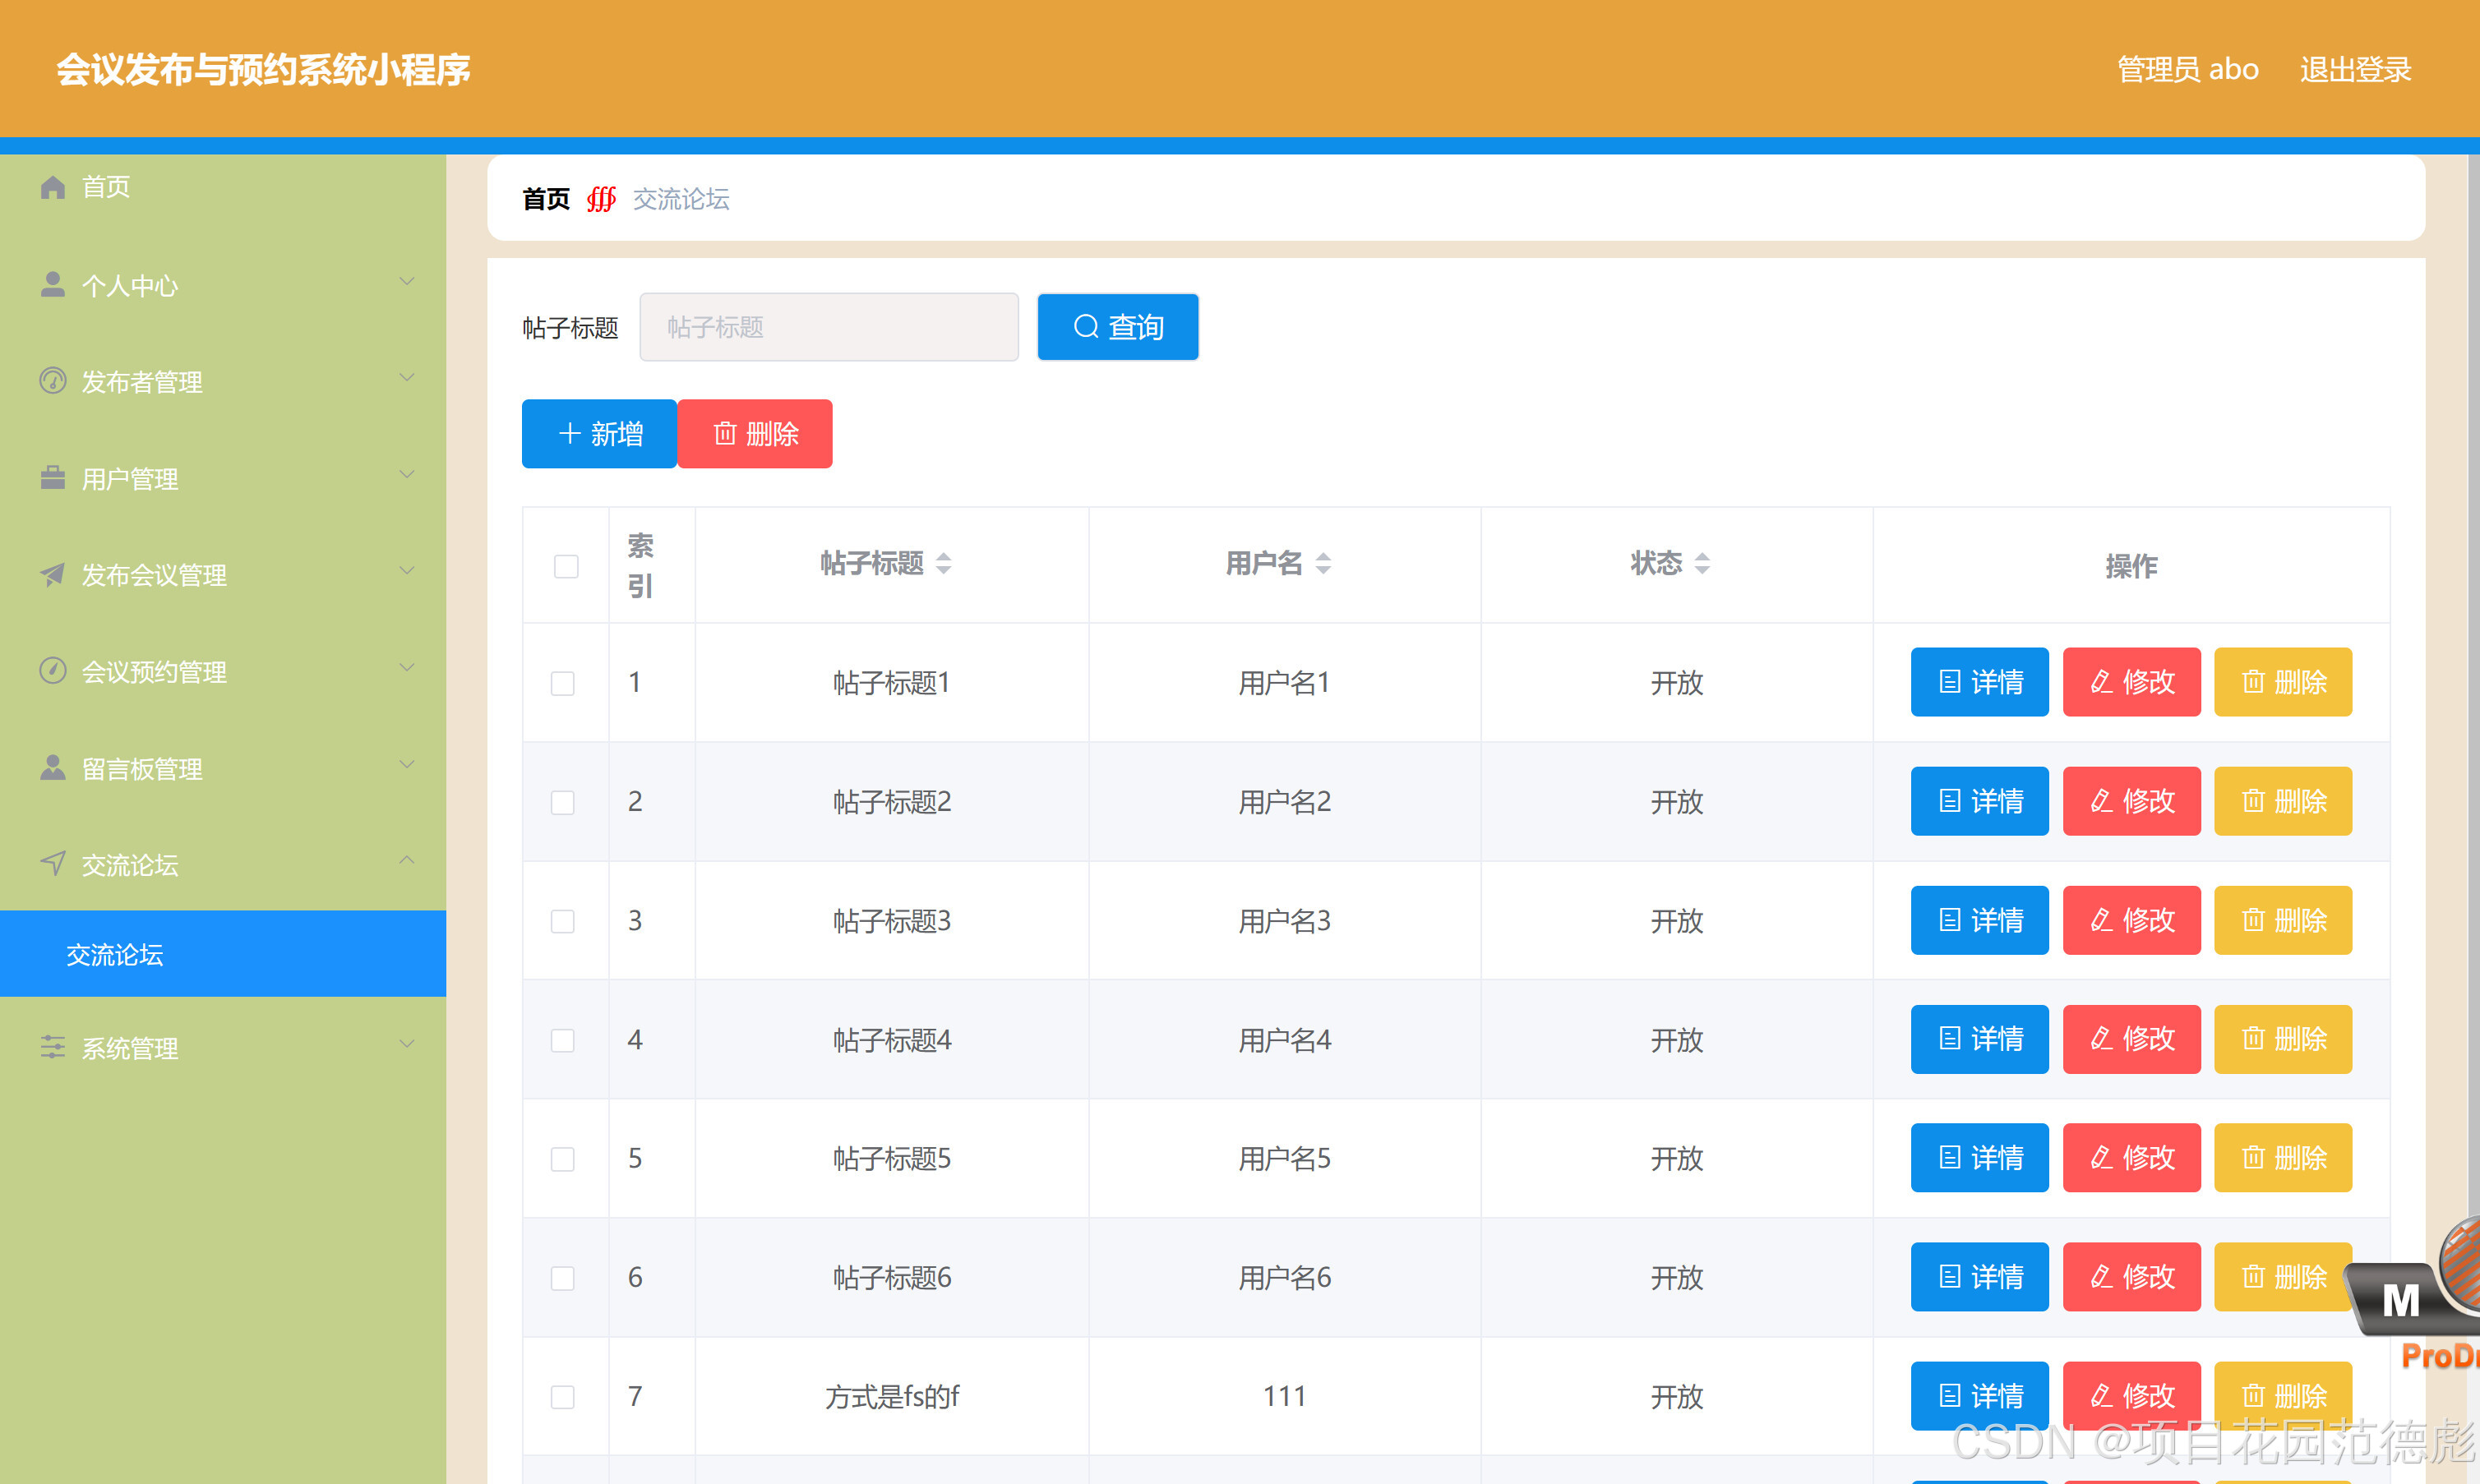Focus the 帖子标题 search input field
Image resolution: width=2480 pixels, height=1484 pixels.
[829, 327]
